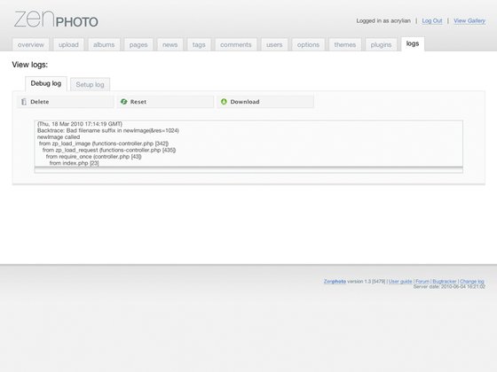
Task: Go to the upload tab
Action: click(x=68, y=44)
